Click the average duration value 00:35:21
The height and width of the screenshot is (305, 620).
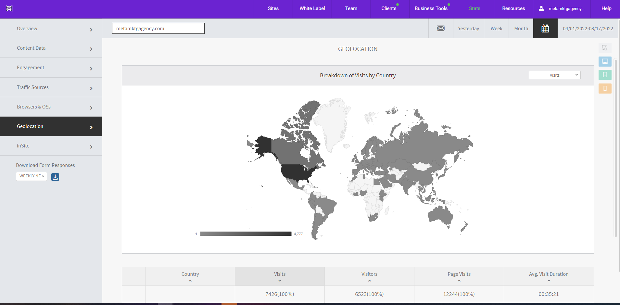(549, 294)
